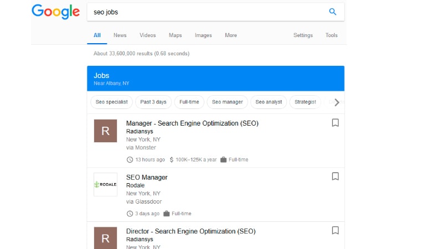Click the Rodale company name text

pos(135,185)
